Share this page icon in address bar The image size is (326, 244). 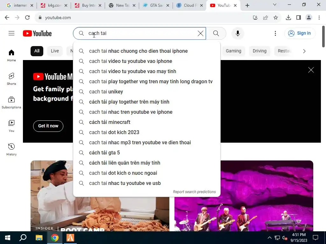pos(266,18)
